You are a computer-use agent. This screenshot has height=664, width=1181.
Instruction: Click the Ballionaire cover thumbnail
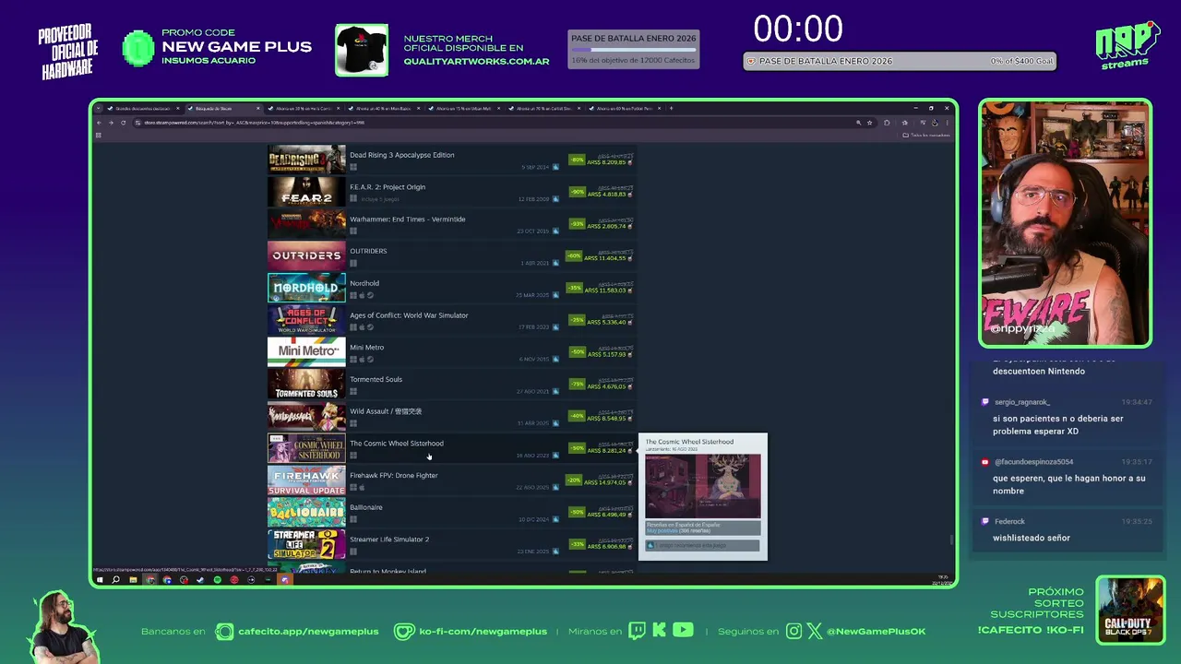click(x=306, y=512)
